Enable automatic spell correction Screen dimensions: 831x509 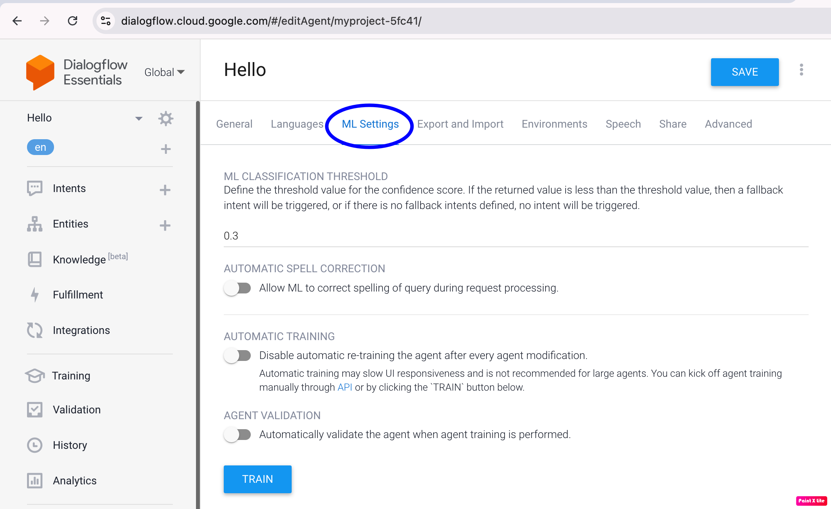[x=238, y=288]
